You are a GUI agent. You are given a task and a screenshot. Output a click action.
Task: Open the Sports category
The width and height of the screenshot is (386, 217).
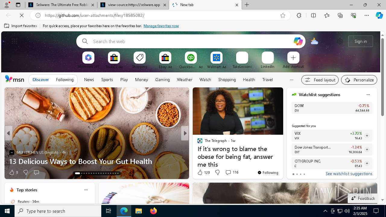tap(107, 80)
